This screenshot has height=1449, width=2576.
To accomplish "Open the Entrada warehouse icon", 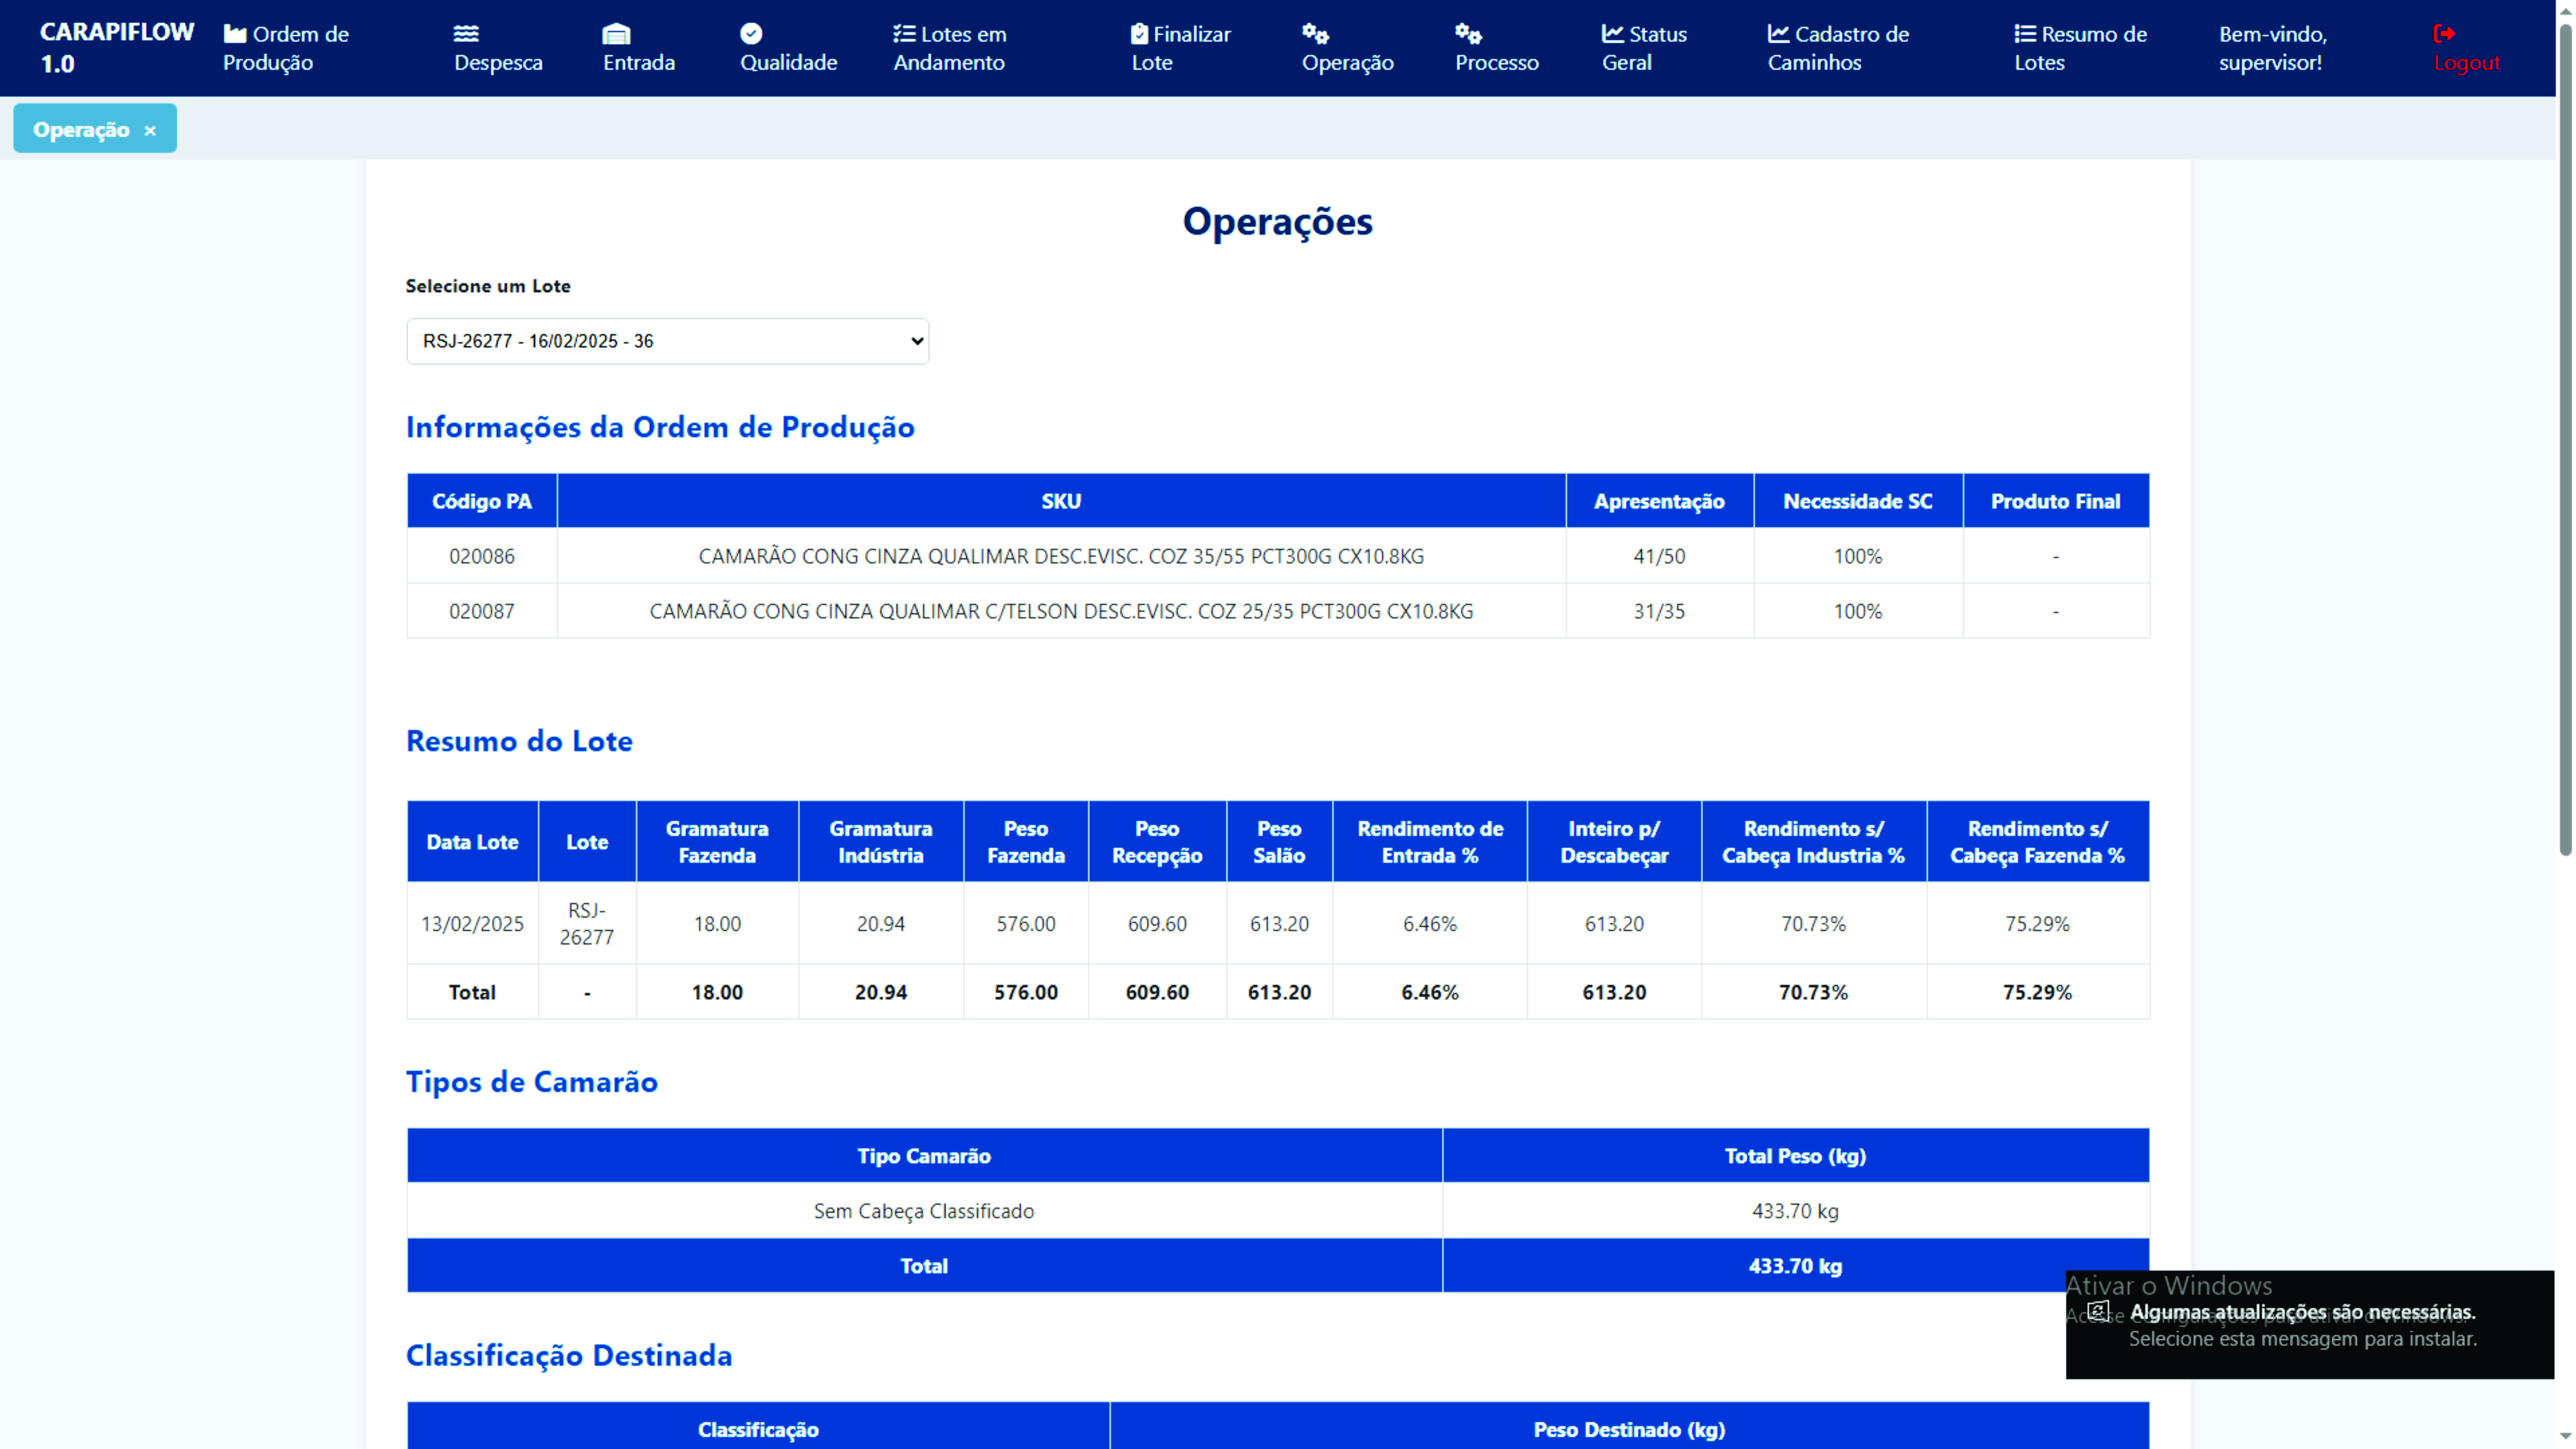I will (x=616, y=34).
